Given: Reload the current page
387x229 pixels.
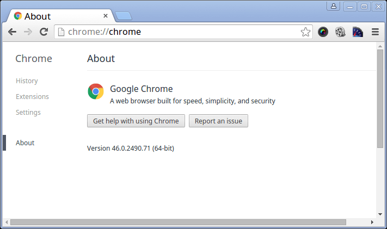Looking at the screenshot, I should pos(44,32).
